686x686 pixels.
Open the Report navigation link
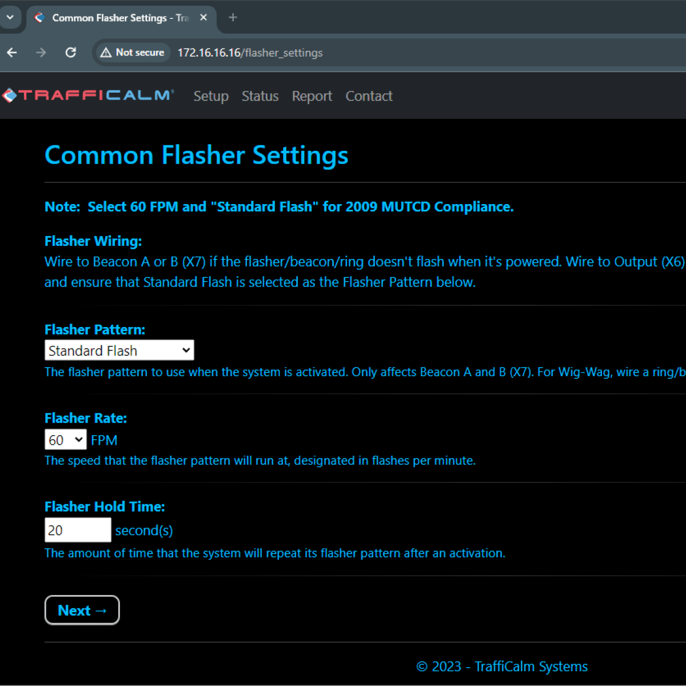(312, 96)
